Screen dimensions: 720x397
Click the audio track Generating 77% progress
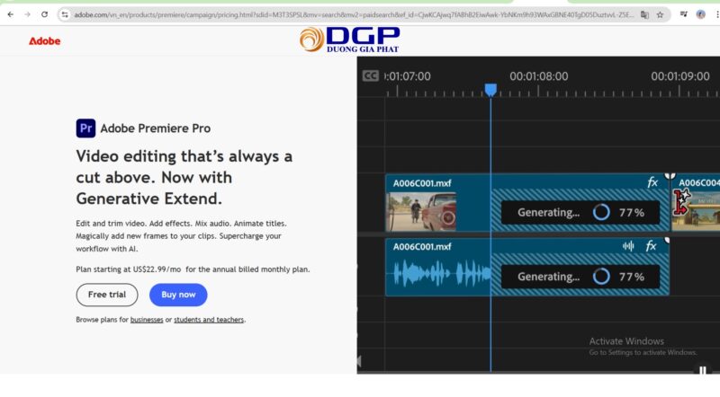coord(580,277)
